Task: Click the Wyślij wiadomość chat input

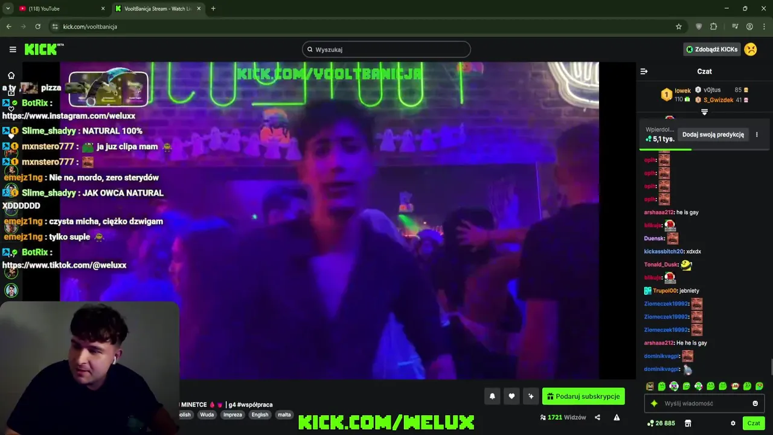Action: pos(704,404)
